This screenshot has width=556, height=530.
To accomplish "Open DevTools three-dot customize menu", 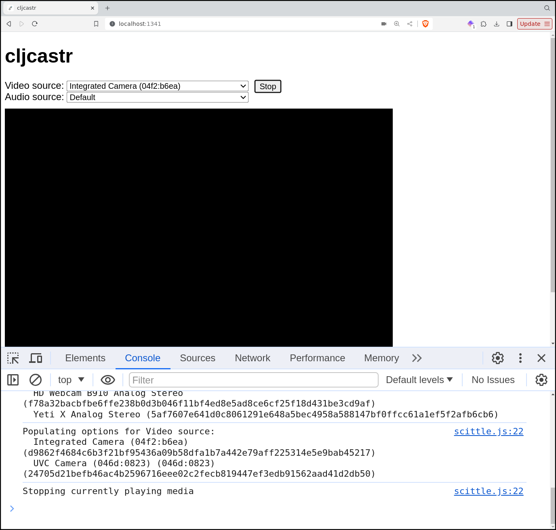I will click(x=520, y=358).
